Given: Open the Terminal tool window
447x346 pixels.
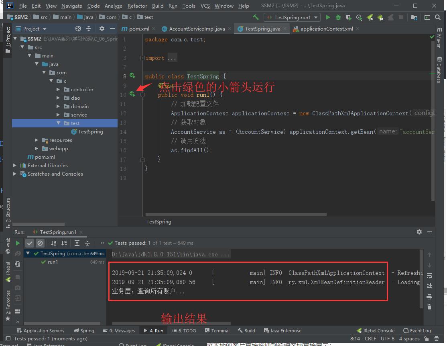Looking at the screenshot, I should coord(217,330).
